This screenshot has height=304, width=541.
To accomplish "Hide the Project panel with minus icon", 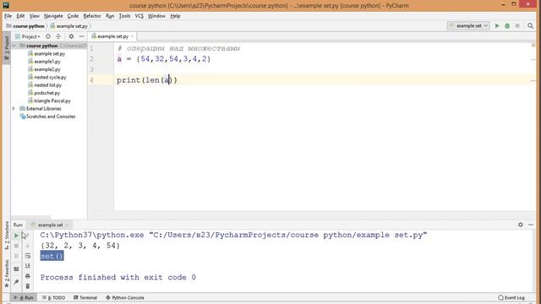I will 81,36.
